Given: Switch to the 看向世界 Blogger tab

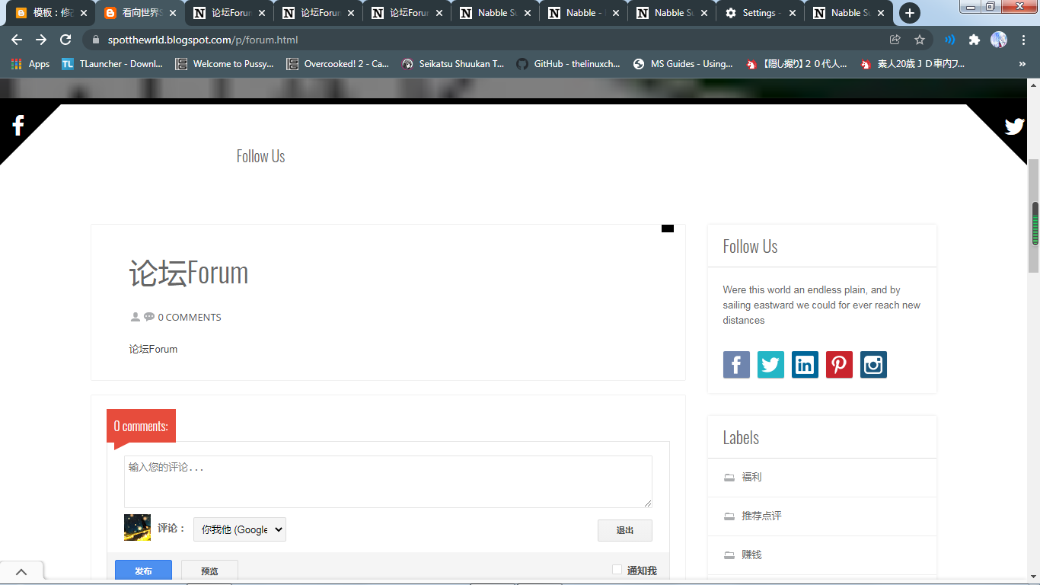Looking at the screenshot, I should [x=140, y=13].
